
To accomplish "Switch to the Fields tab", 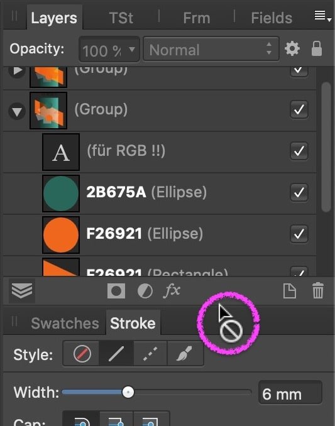I will 272,18.
